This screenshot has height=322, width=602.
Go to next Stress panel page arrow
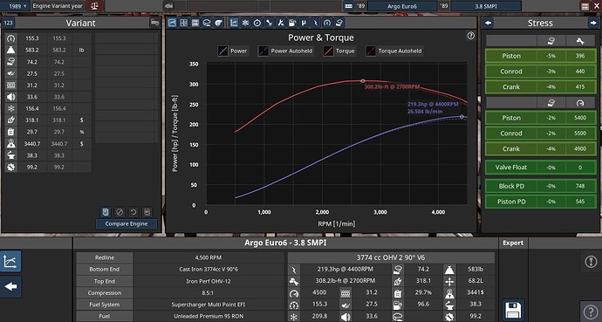click(x=592, y=23)
